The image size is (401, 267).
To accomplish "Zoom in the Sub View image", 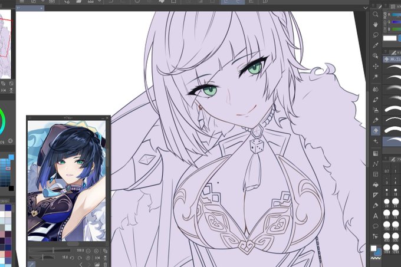I will point(96,251).
